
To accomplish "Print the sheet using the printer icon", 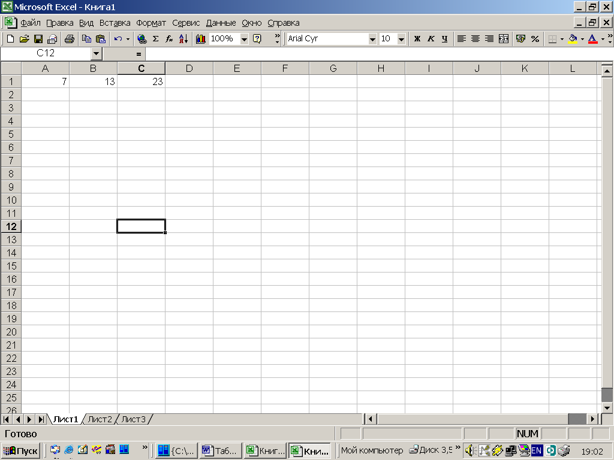I will (70, 39).
